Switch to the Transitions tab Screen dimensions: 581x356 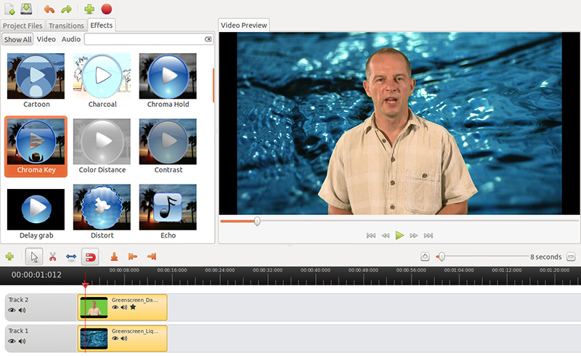point(66,25)
